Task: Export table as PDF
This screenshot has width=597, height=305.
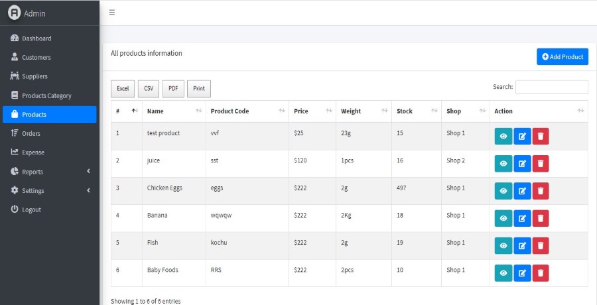Action: pyautogui.click(x=173, y=89)
